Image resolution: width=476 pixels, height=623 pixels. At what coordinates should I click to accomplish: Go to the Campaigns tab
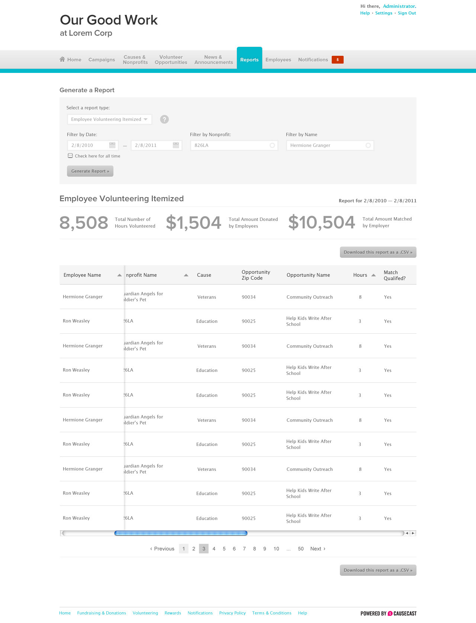click(102, 60)
